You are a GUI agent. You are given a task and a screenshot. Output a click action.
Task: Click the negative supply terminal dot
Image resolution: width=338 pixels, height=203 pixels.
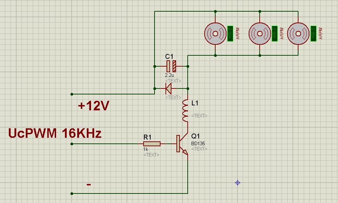click(72, 193)
